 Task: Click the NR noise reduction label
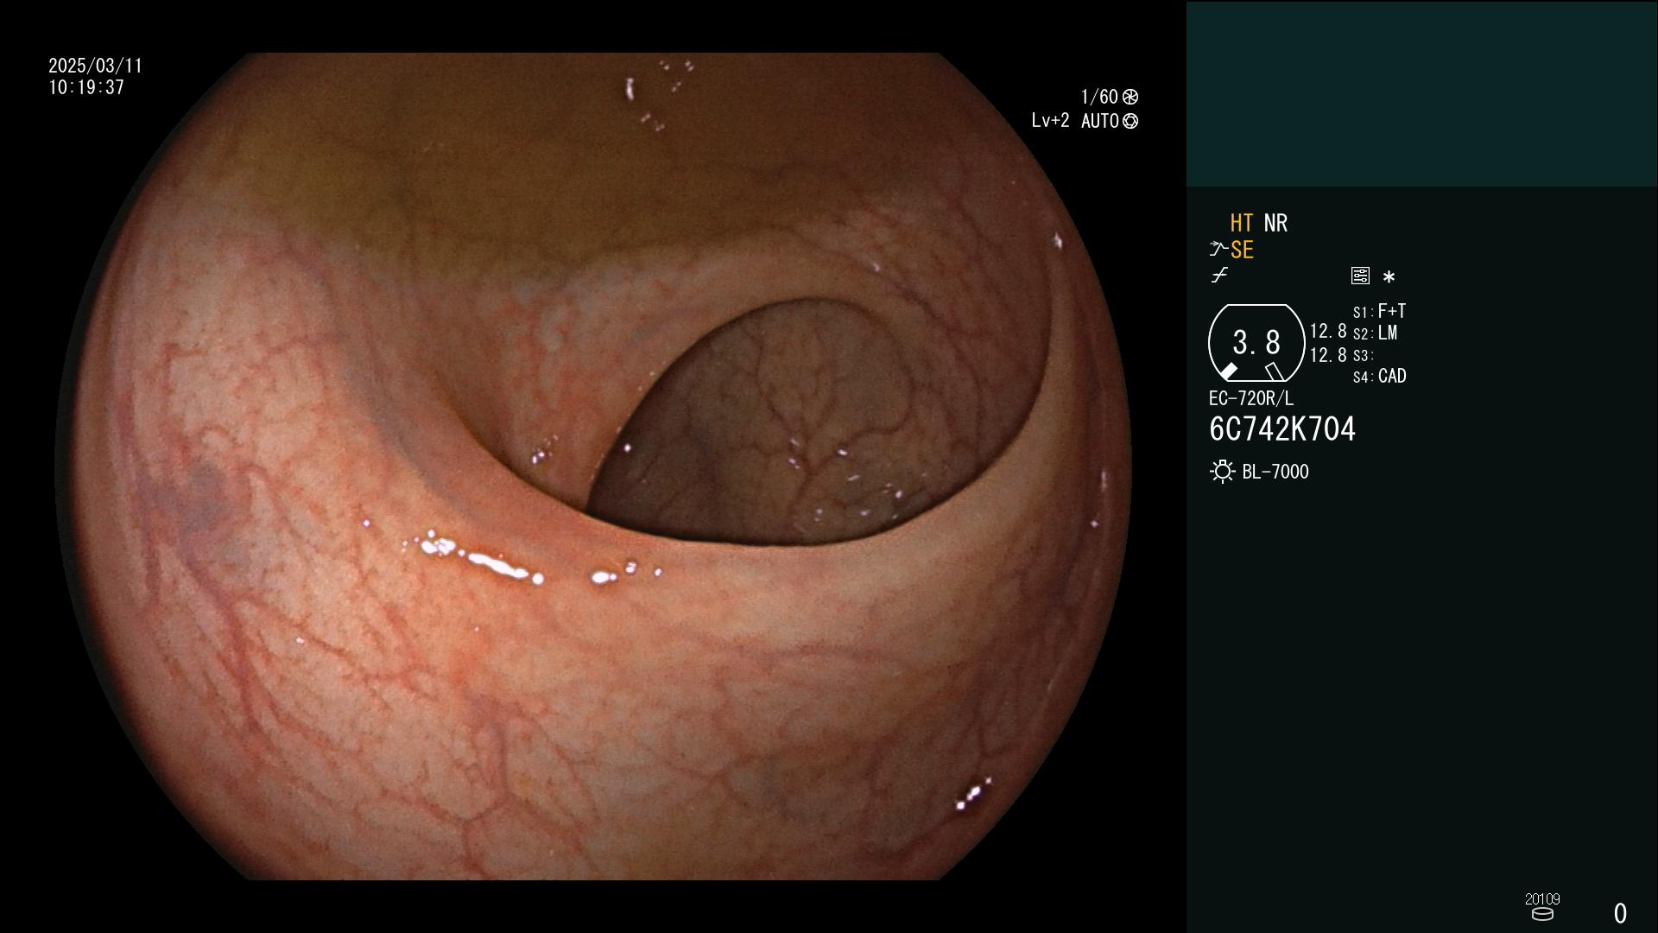(x=1275, y=223)
